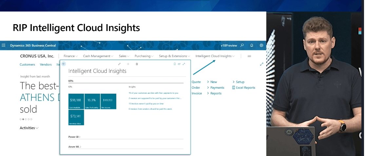
Task: Open Excel Reports
Action: point(243,87)
